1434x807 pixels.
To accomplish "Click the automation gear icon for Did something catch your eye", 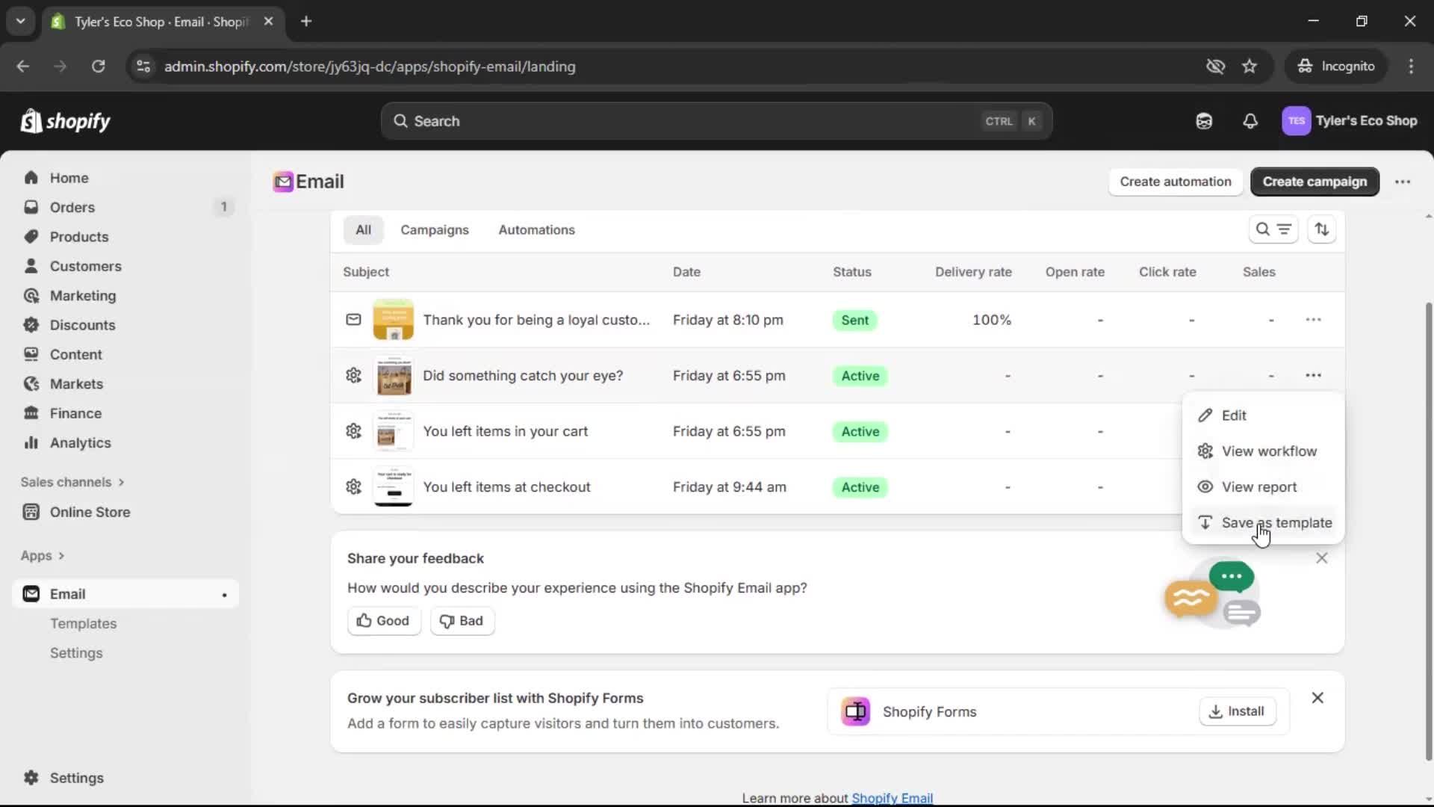I will click(353, 376).
